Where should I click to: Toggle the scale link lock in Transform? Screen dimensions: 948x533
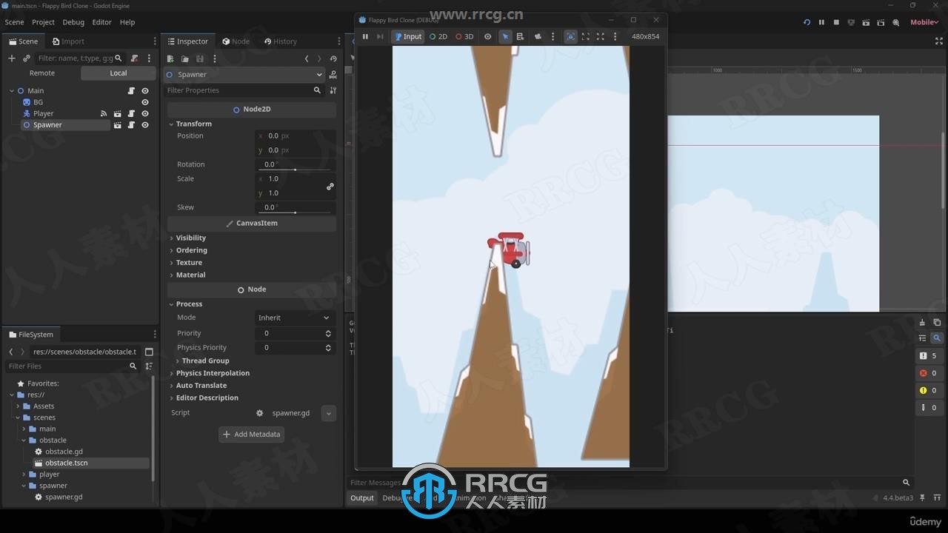(x=330, y=187)
